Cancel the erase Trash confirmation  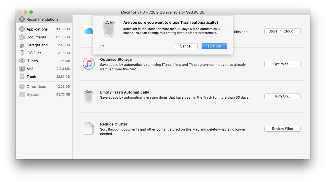pos(185,46)
